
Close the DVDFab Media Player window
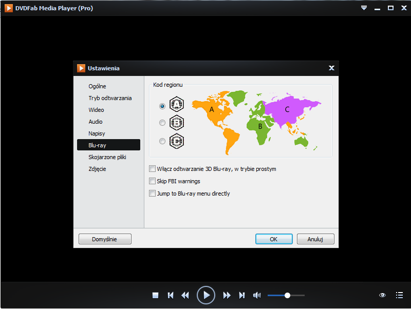(x=404, y=8)
